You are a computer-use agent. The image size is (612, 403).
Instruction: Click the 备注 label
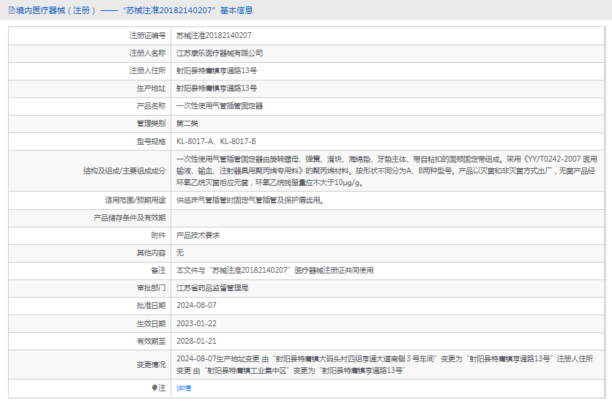tap(158, 271)
